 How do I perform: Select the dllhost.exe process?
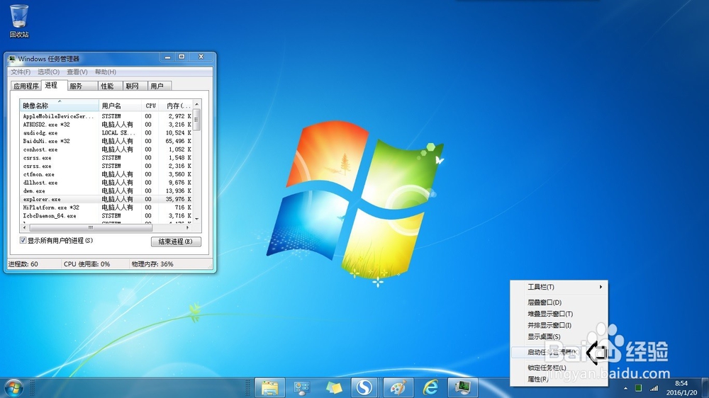(x=106, y=183)
